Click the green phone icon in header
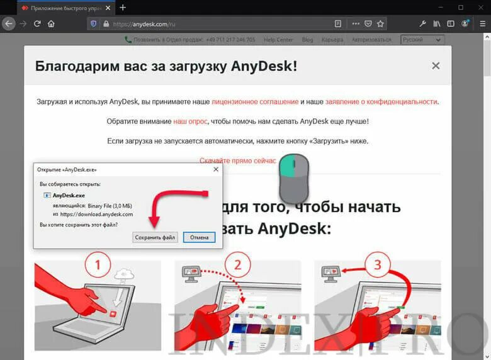This screenshot has width=491, height=360. (x=128, y=40)
